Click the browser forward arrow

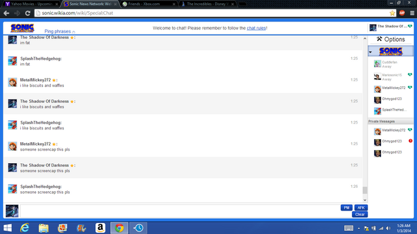(x=17, y=13)
